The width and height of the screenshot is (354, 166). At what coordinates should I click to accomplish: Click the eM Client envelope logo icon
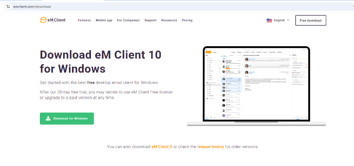tap(43, 20)
